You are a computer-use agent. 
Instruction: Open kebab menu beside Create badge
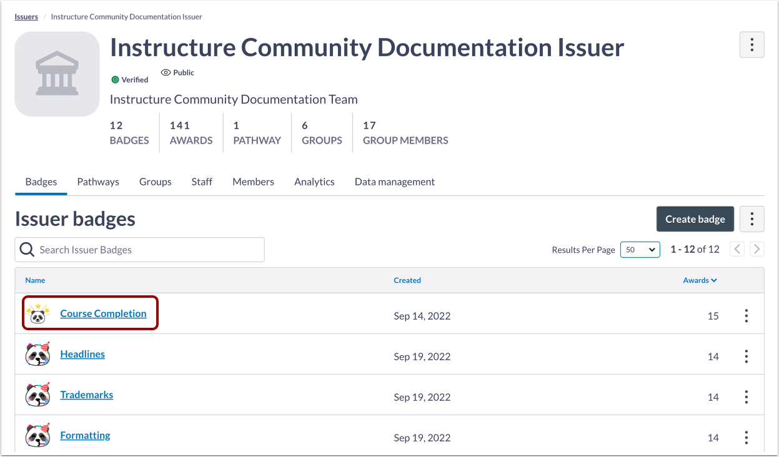[x=752, y=219]
